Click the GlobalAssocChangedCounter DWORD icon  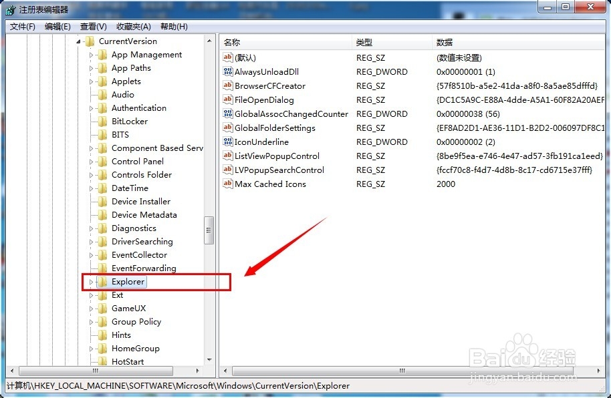[227, 114]
